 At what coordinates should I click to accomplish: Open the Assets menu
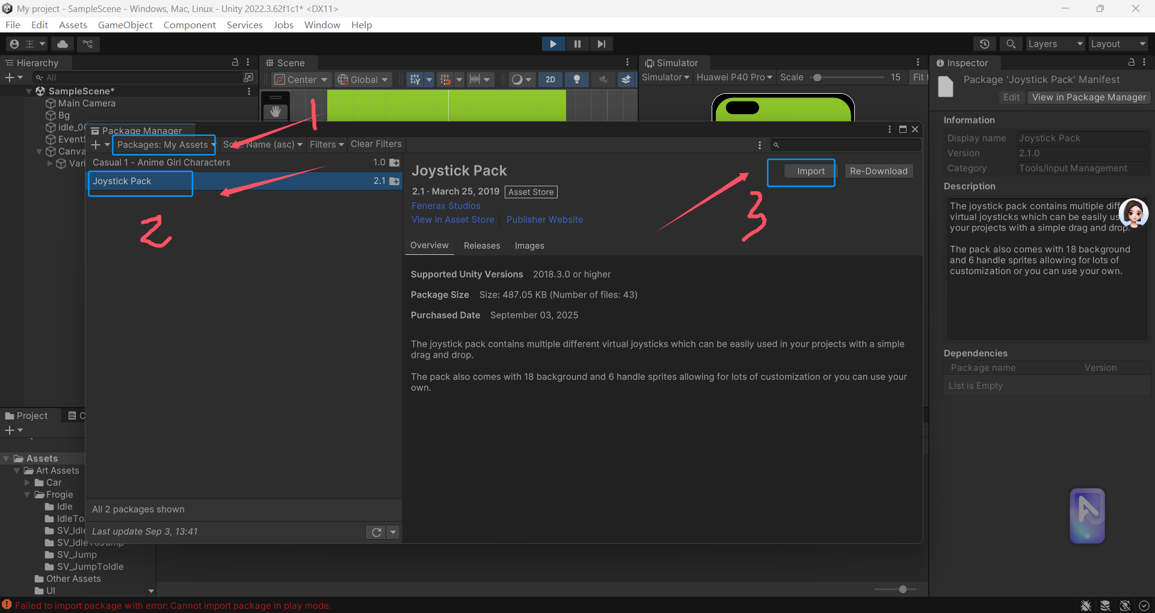point(73,25)
